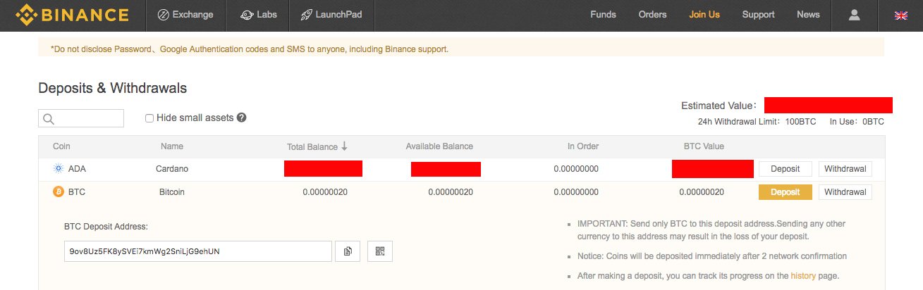Click the In Use 0BTC text
The width and height of the screenshot is (923, 290).
[x=857, y=122]
